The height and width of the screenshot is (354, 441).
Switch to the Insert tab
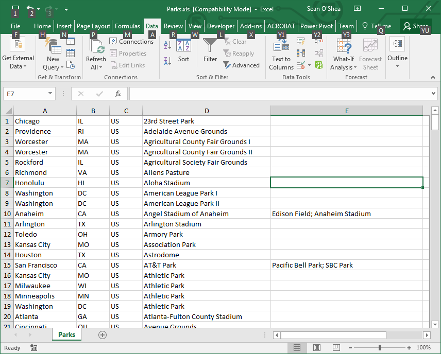pyautogui.click(x=64, y=26)
